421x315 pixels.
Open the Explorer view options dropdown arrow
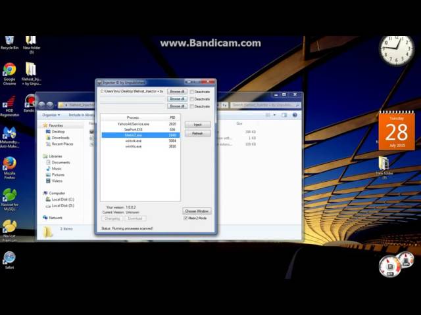(274, 115)
